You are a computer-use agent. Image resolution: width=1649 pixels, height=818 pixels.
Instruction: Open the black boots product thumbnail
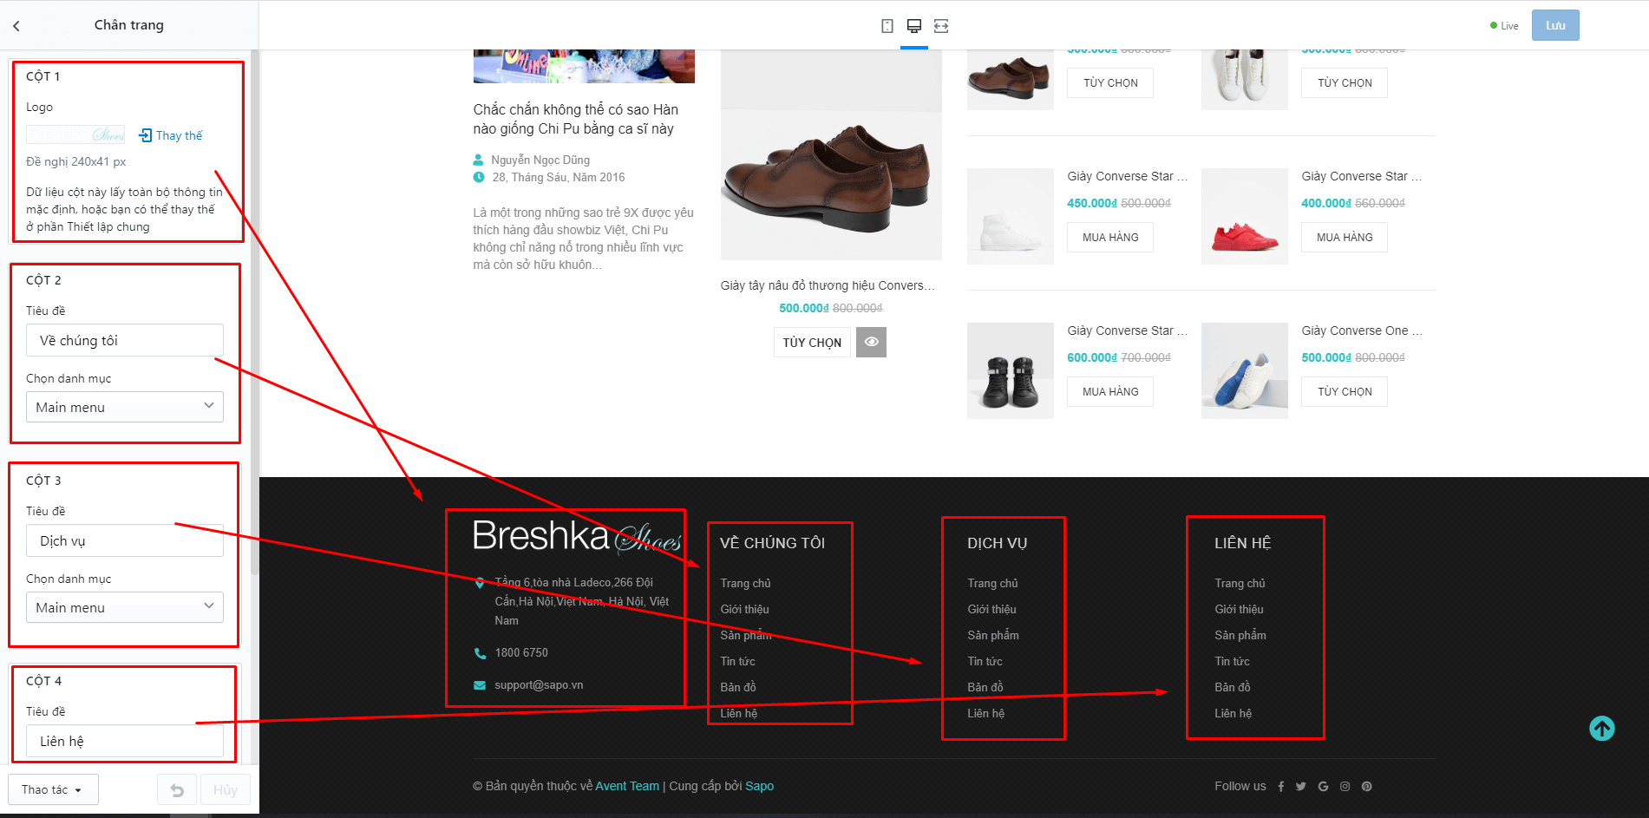[x=1011, y=371]
